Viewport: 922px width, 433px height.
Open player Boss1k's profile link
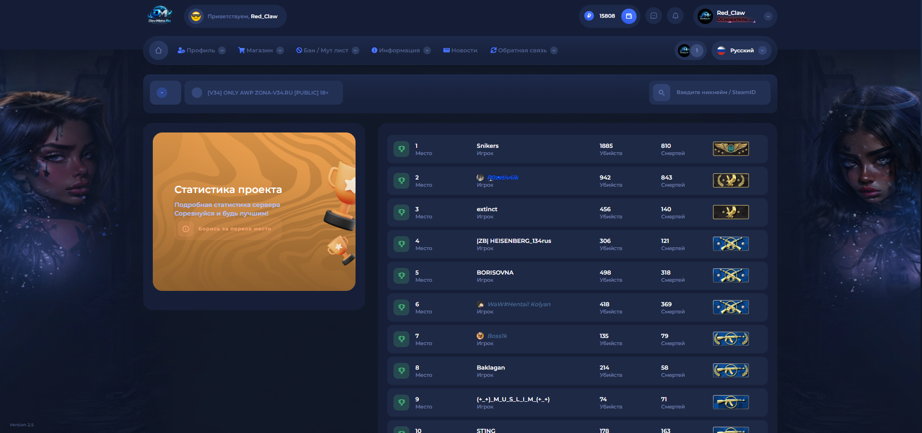[x=497, y=336]
